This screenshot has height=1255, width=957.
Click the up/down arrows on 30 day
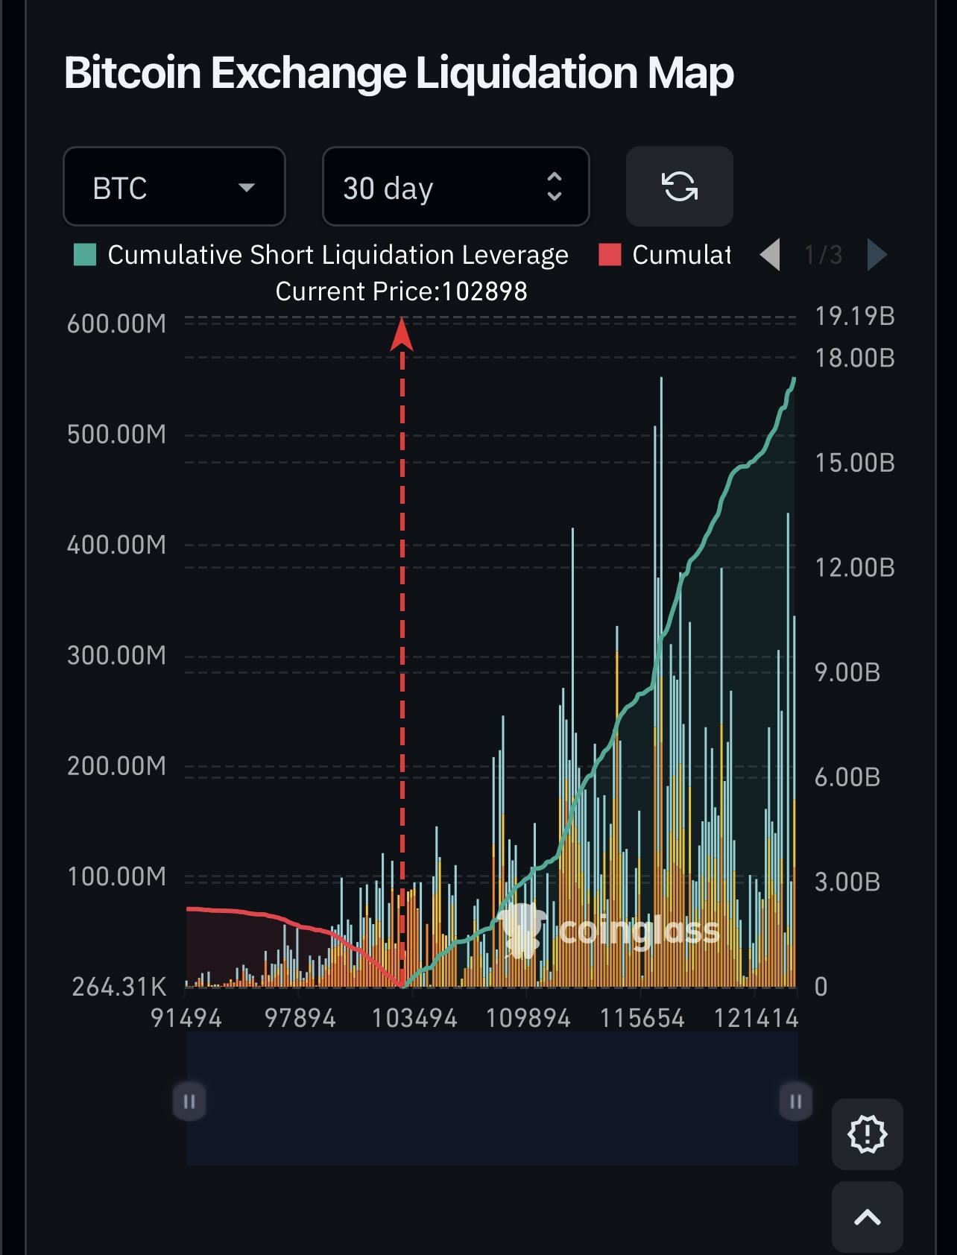click(x=554, y=186)
